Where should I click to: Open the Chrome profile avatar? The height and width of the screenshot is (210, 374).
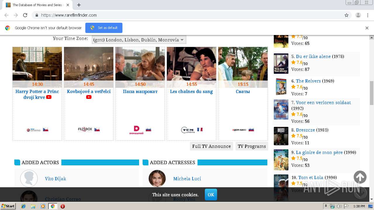(x=358, y=15)
